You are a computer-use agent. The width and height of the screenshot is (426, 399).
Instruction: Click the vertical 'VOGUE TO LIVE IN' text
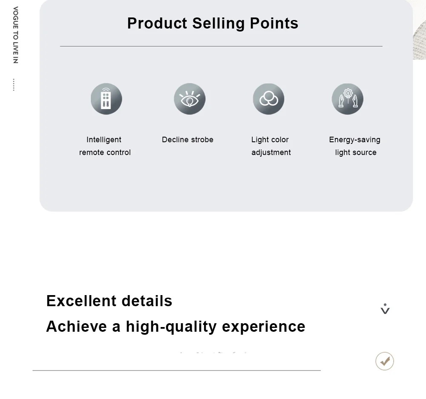point(15,35)
